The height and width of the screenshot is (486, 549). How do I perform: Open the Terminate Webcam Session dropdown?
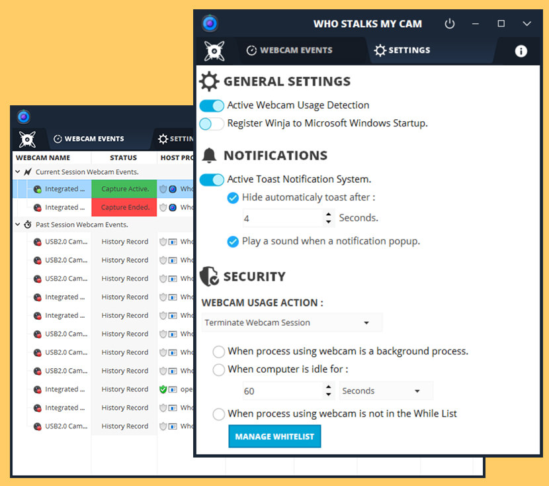click(x=292, y=322)
